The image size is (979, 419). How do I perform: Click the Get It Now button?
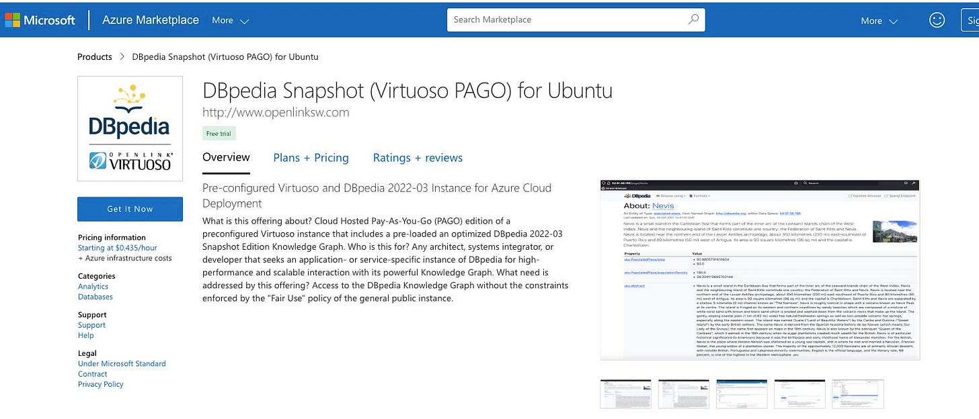[130, 209]
